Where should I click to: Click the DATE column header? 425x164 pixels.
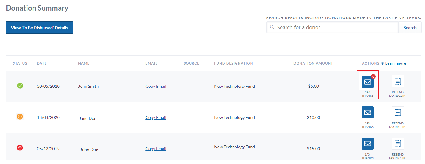(x=42, y=63)
